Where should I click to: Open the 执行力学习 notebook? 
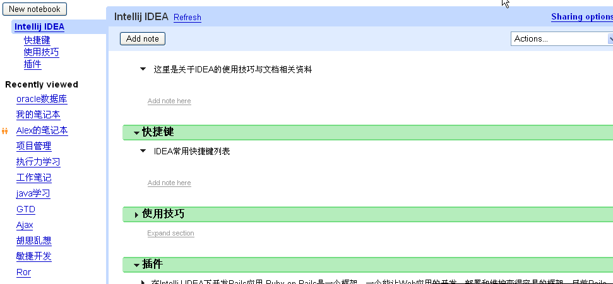(39, 162)
